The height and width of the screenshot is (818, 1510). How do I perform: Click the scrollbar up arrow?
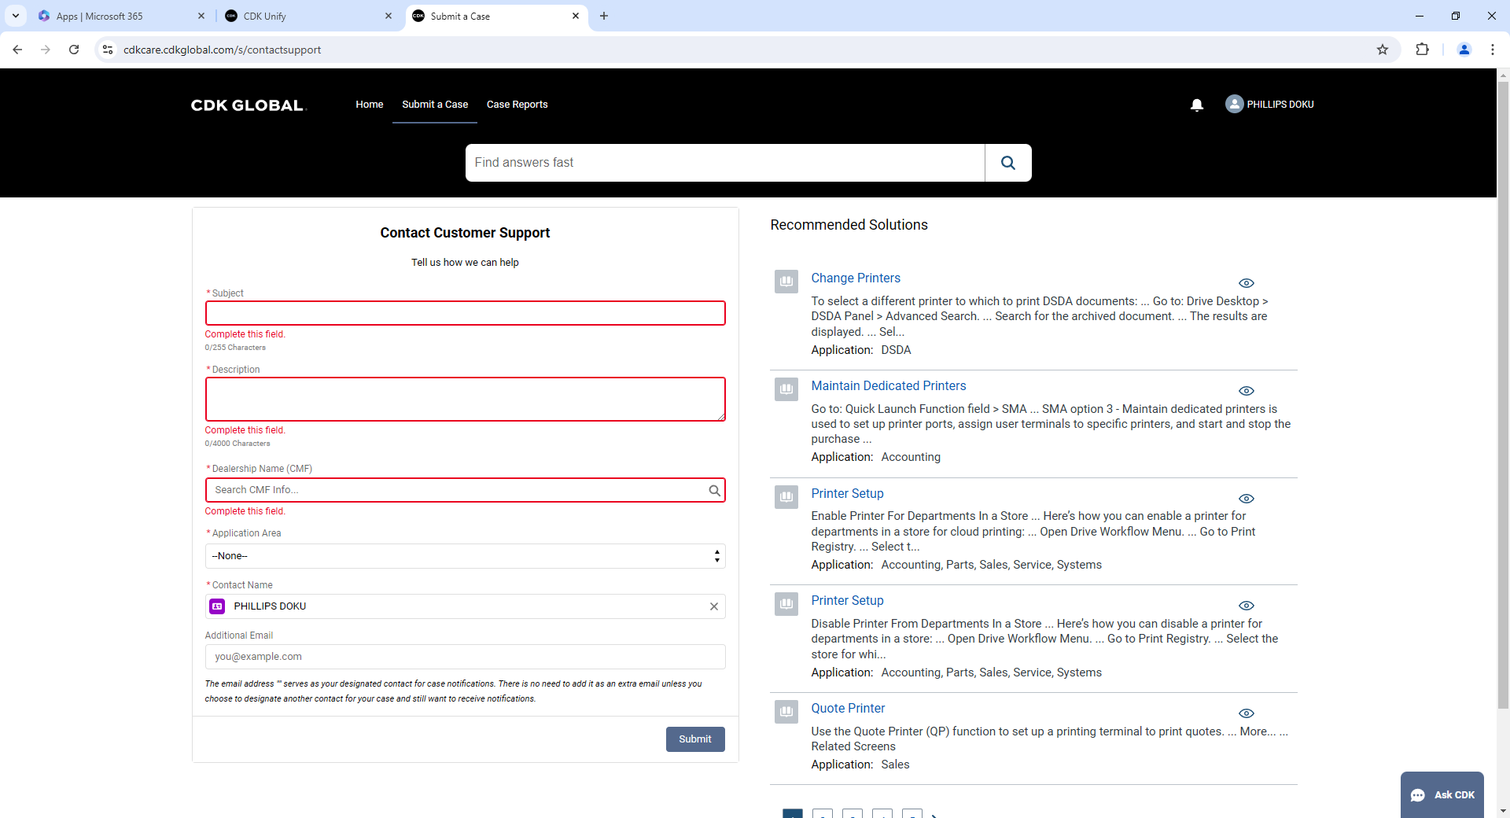coord(1503,76)
